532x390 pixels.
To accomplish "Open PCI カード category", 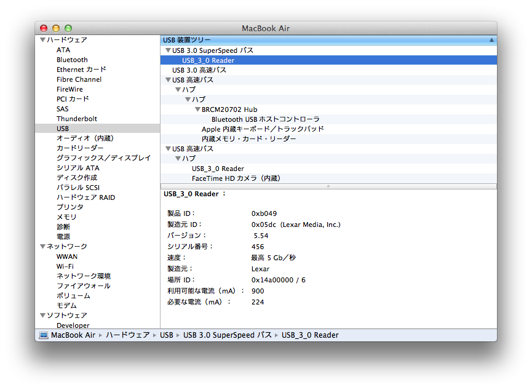I will [x=73, y=99].
